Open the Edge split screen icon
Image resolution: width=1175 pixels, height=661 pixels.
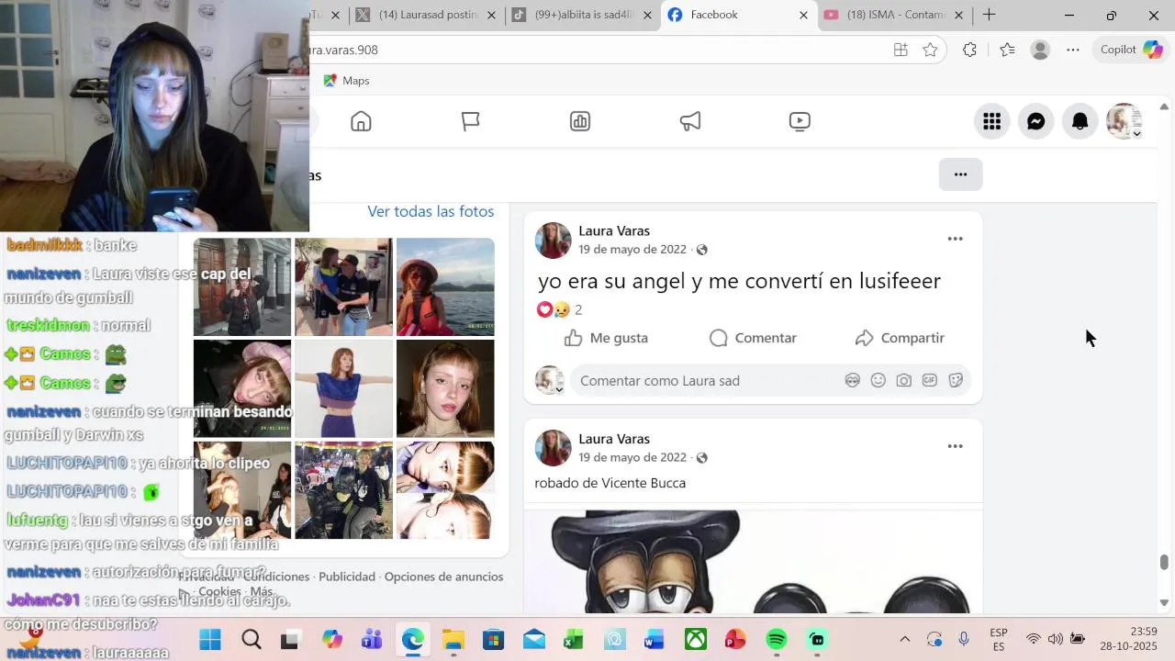coord(901,50)
